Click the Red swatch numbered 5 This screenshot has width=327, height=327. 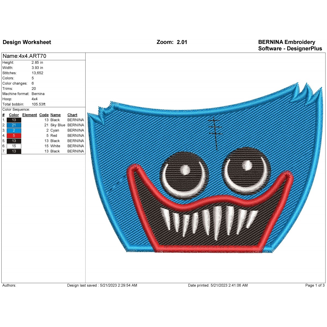pyautogui.click(x=14, y=135)
